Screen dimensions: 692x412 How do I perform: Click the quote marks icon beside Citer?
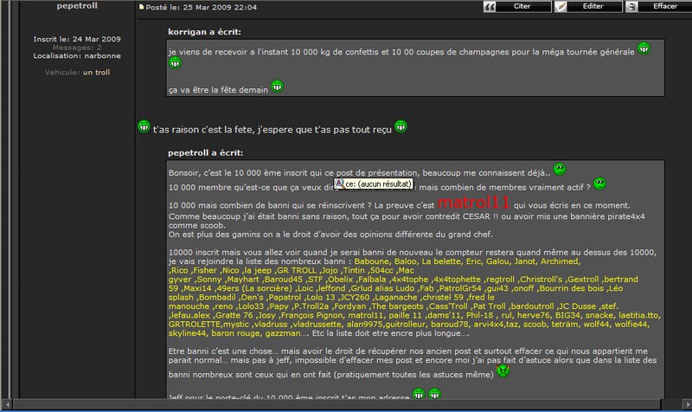click(x=490, y=7)
